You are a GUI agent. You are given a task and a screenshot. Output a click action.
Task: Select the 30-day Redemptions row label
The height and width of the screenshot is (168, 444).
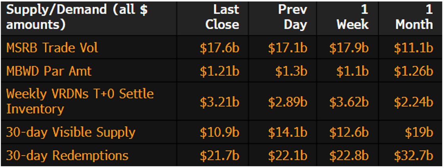[x=67, y=155]
